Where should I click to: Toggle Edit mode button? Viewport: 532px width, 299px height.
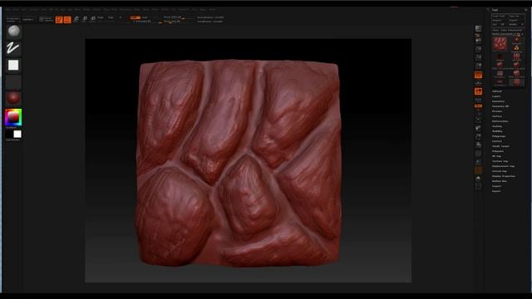(x=59, y=20)
